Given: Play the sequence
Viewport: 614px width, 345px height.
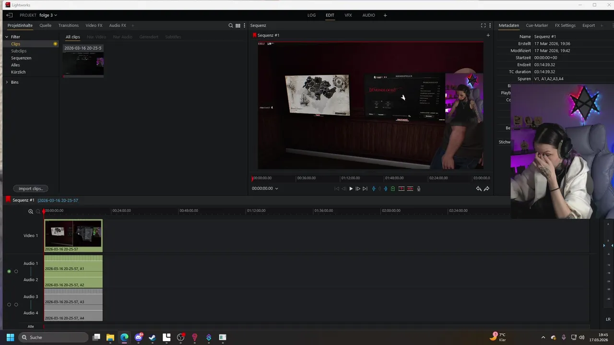Looking at the screenshot, I should (351, 189).
